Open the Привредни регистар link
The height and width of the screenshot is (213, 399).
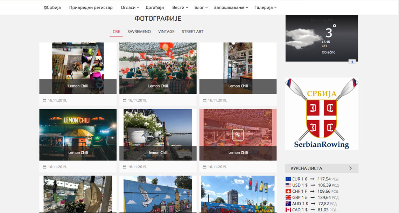tap(91, 8)
